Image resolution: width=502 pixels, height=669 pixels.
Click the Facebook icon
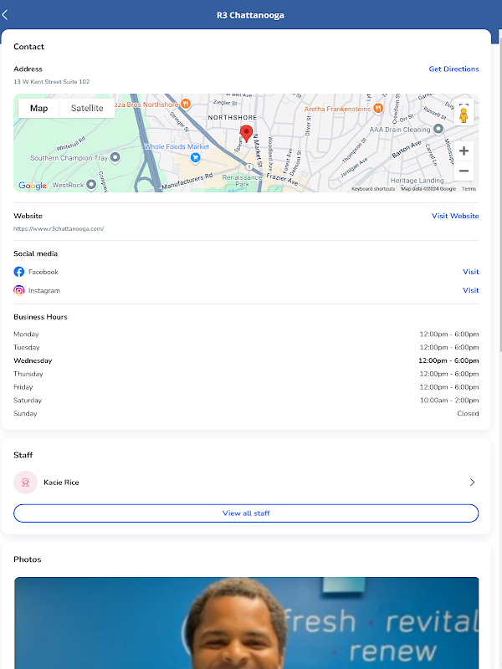coord(18,272)
